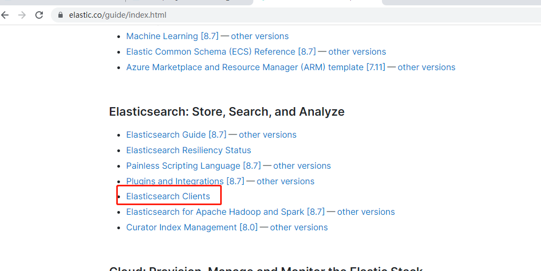This screenshot has width=541, height=271.
Task: Click the browser back arrow
Action: pyautogui.click(x=5, y=15)
